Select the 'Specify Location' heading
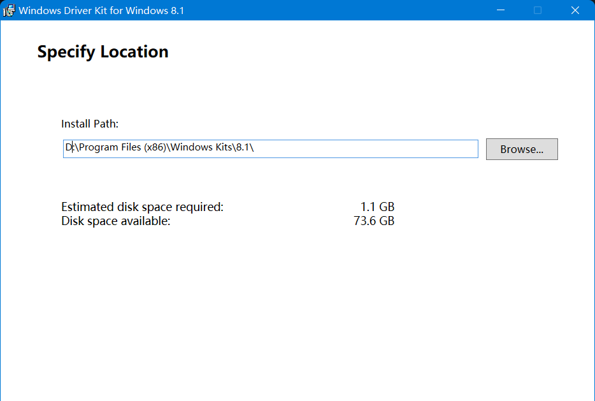 (x=103, y=52)
